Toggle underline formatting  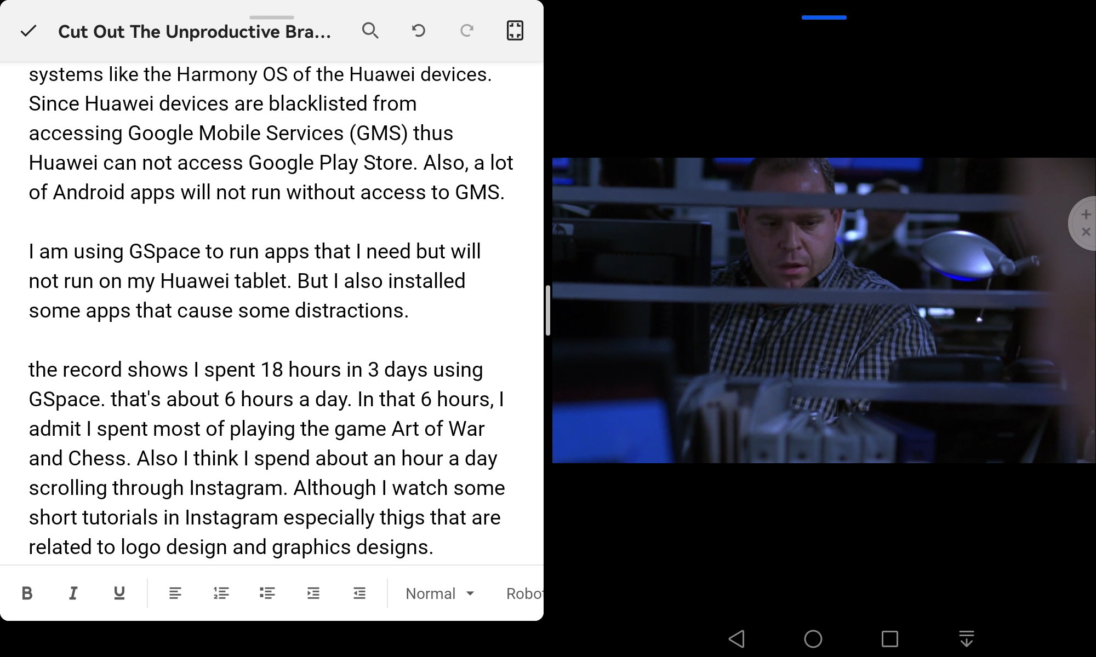[119, 593]
